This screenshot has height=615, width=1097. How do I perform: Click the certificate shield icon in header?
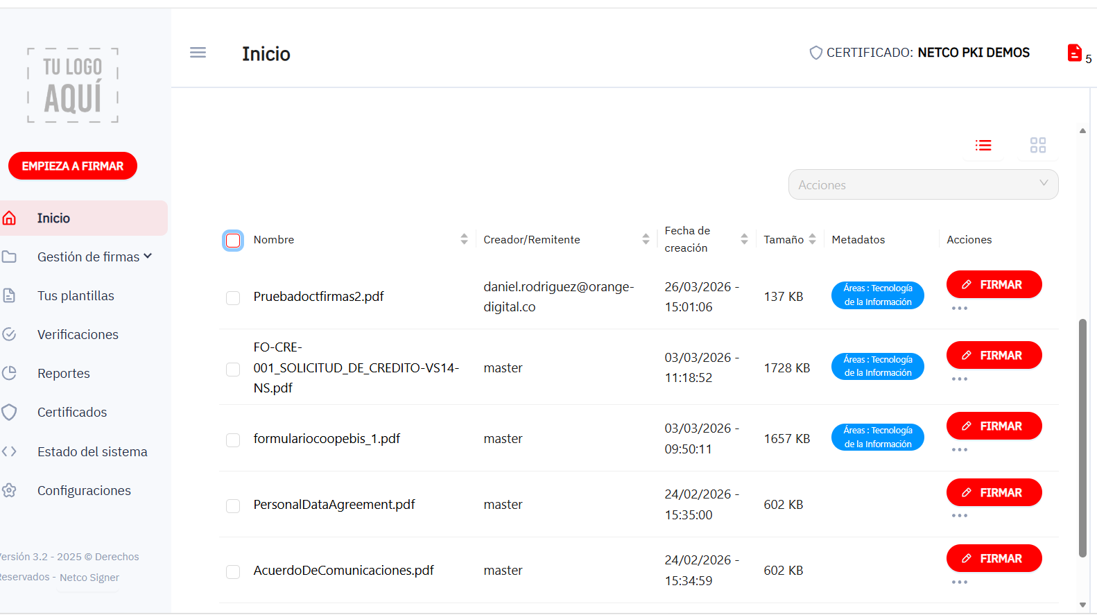(x=816, y=53)
